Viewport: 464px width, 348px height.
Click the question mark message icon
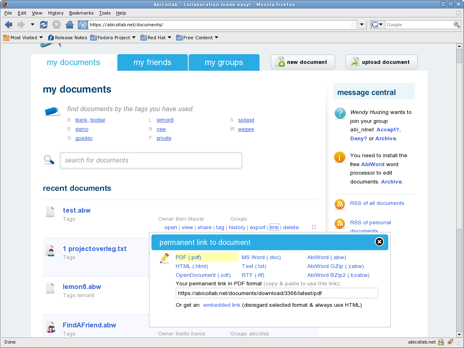pos(340,113)
